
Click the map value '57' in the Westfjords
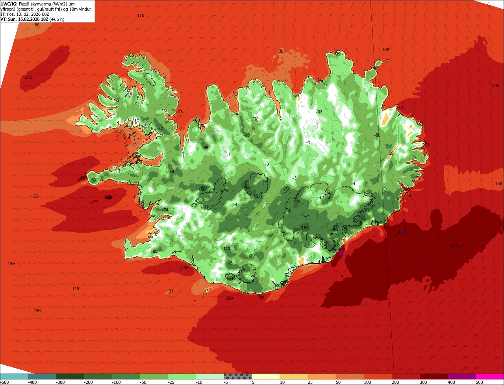(117, 99)
